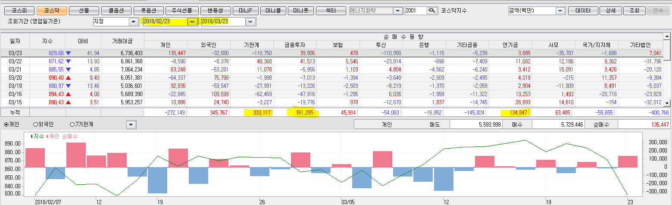Click the 외국인 column header

point(209,44)
